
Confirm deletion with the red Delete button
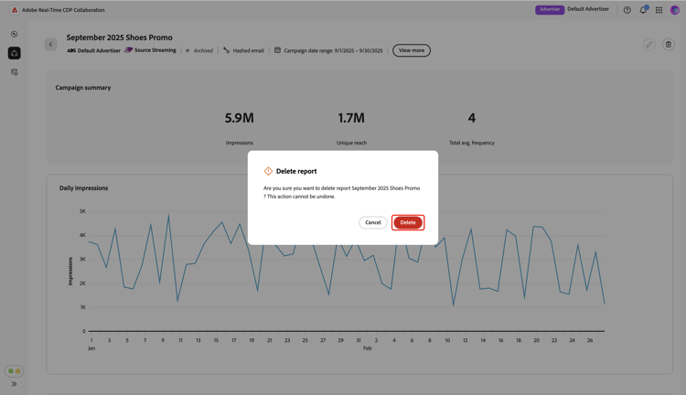point(408,222)
